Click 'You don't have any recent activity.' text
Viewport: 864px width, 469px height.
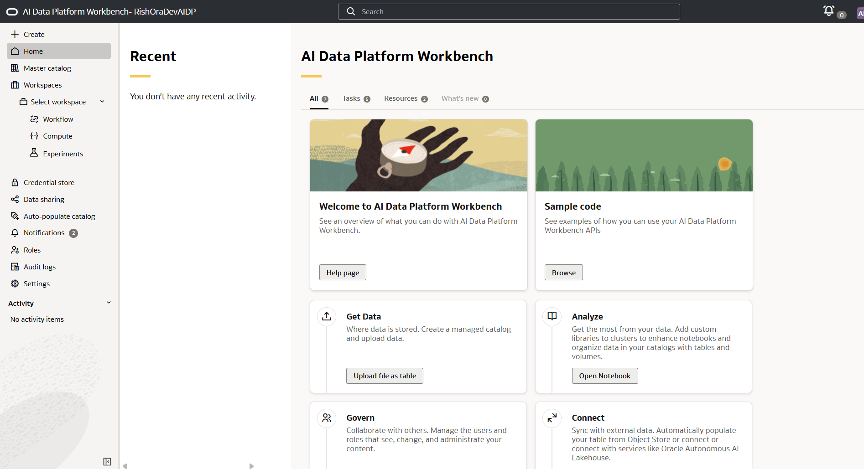[x=193, y=96]
